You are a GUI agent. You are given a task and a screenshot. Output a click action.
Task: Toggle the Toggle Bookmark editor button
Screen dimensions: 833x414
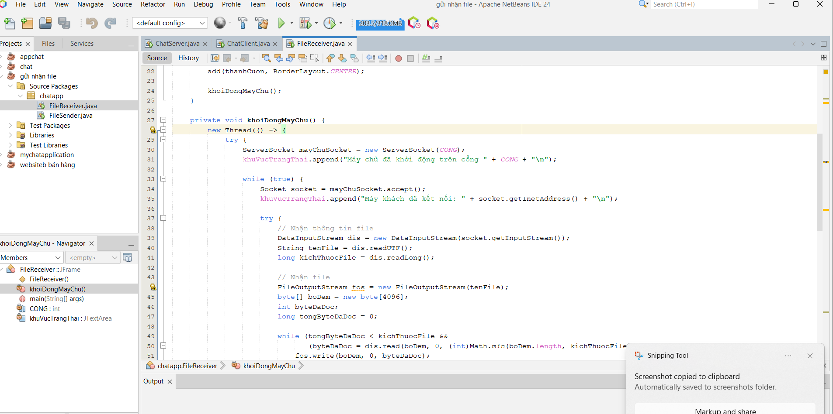pyautogui.click(x=355, y=58)
